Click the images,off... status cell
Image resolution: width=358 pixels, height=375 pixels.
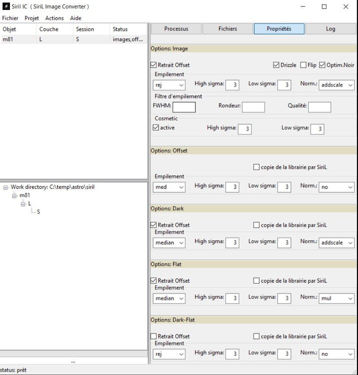pos(127,39)
